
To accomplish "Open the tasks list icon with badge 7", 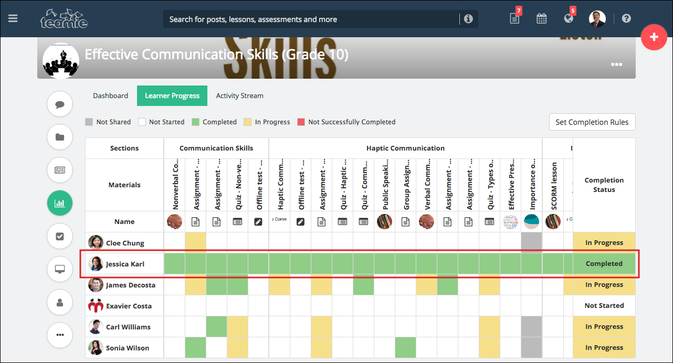I will pos(515,18).
